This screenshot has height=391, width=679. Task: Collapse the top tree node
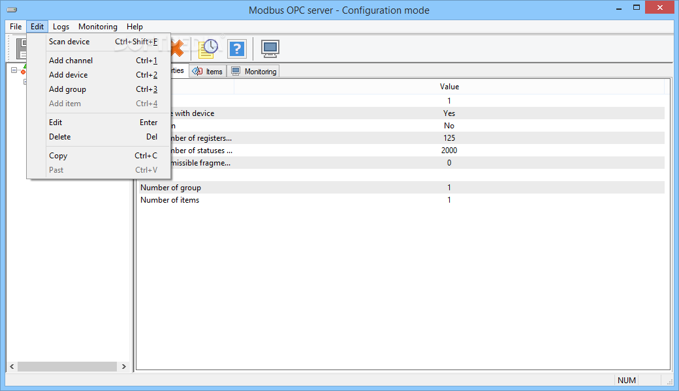(14, 70)
